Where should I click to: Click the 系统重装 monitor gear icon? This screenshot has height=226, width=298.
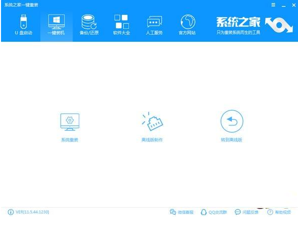pos(70,122)
